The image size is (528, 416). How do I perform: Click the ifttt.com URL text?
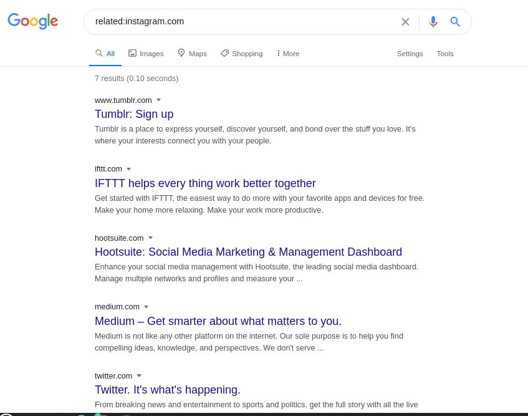(108, 169)
